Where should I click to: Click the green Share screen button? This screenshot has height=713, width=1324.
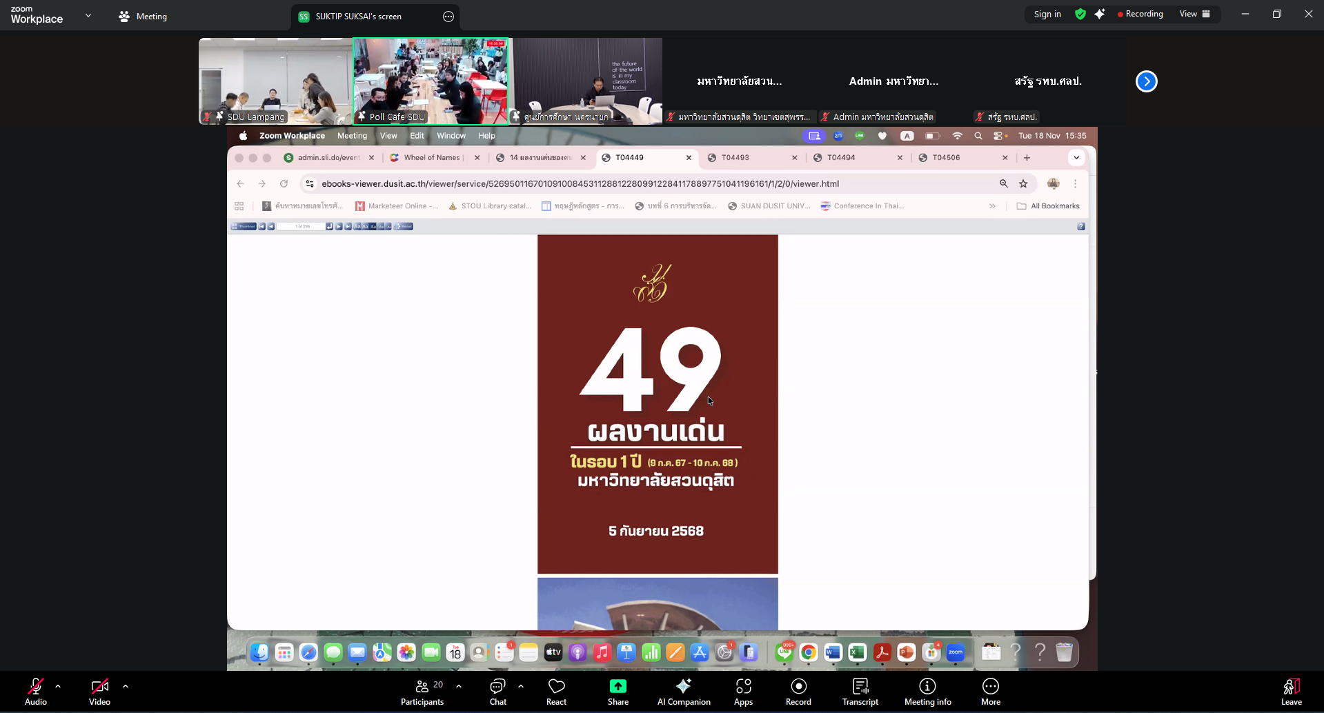(617, 692)
